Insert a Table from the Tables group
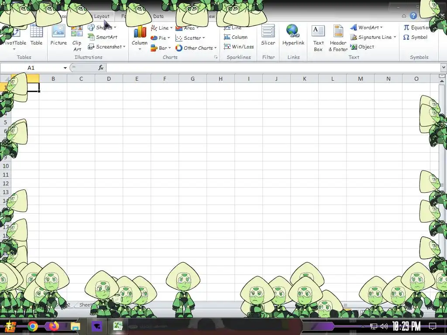Screen dimensions: 447x335 coord(36,35)
